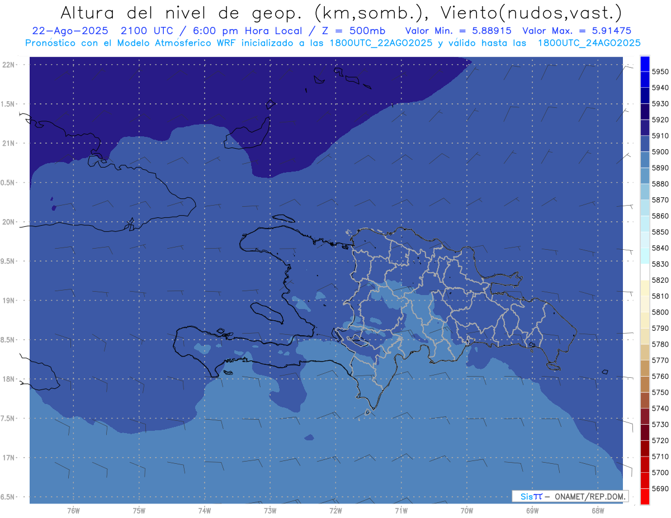Click the 'SisTT - ONAMET/REP.DOM.' credit label
This screenshot has width=671, height=518.
click(x=569, y=496)
